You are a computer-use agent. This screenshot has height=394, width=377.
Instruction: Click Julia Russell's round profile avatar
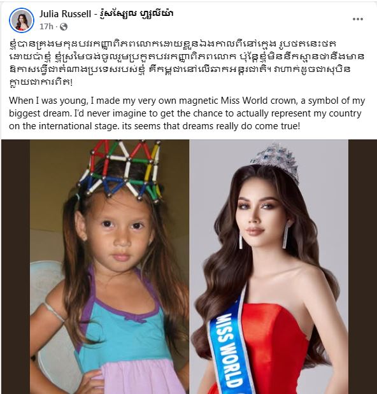pyautogui.click(x=22, y=20)
